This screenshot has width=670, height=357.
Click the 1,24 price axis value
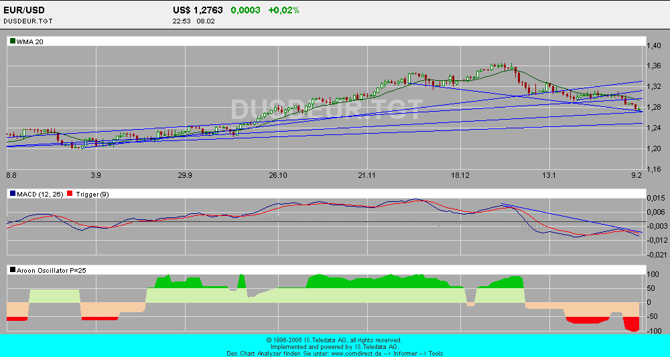click(654, 128)
